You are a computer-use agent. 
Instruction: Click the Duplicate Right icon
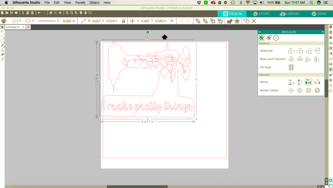300,51
